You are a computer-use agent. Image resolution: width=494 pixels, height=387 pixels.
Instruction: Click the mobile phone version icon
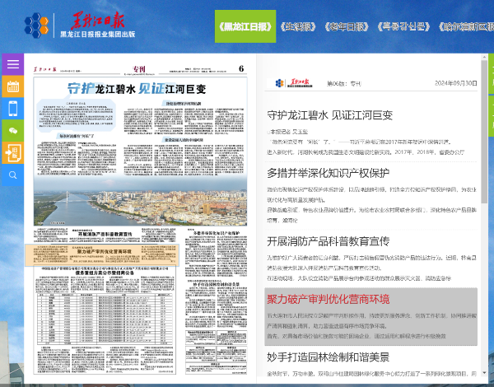(13, 109)
